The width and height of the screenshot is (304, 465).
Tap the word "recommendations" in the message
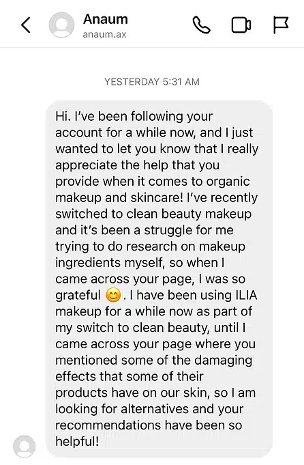(108, 425)
